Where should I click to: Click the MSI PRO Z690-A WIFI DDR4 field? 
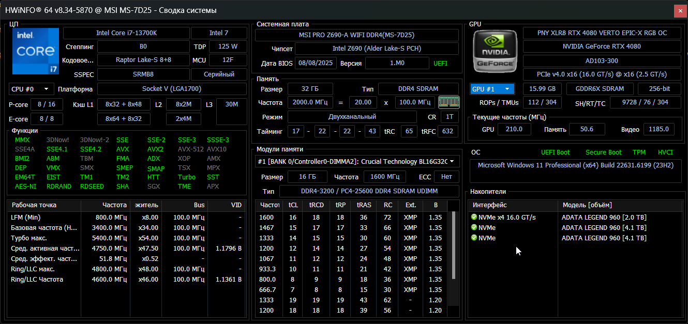(357, 35)
